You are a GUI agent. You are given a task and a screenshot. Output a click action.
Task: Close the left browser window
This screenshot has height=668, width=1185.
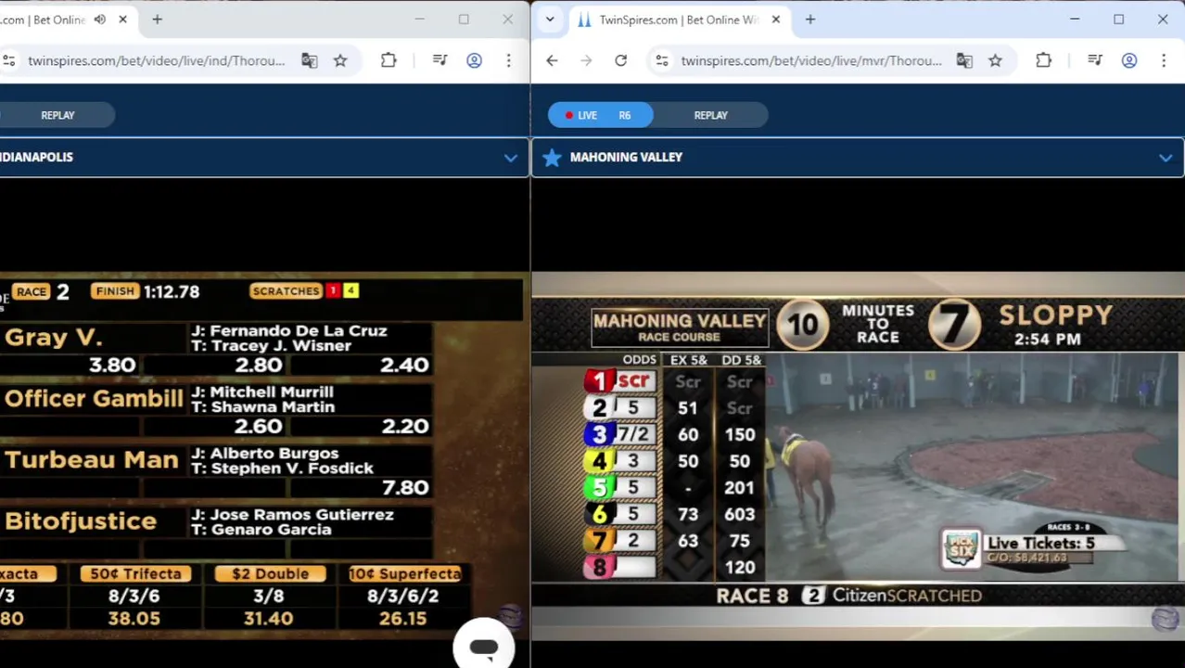507,19
